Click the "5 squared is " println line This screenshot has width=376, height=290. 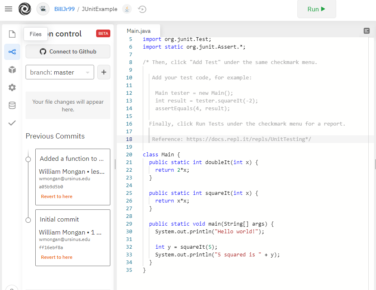click(x=217, y=254)
